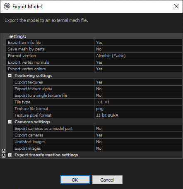183x189 pixels.
Task: Confirm export with the OK button
Action: coord(75,180)
